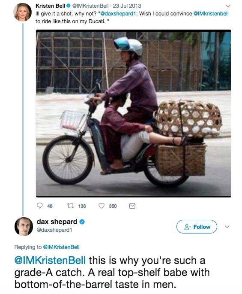
Task: Click the 23 Jul 2013 timestamp
Action: pos(127,6)
